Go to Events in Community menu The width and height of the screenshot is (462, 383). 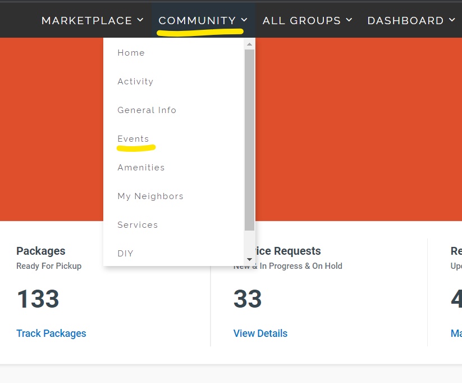coord(134,139)
